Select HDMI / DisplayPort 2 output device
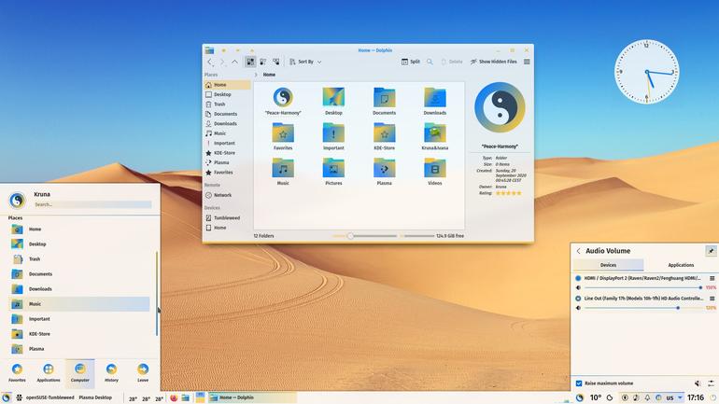Screen dimensions: 719x404 [578, 278]
